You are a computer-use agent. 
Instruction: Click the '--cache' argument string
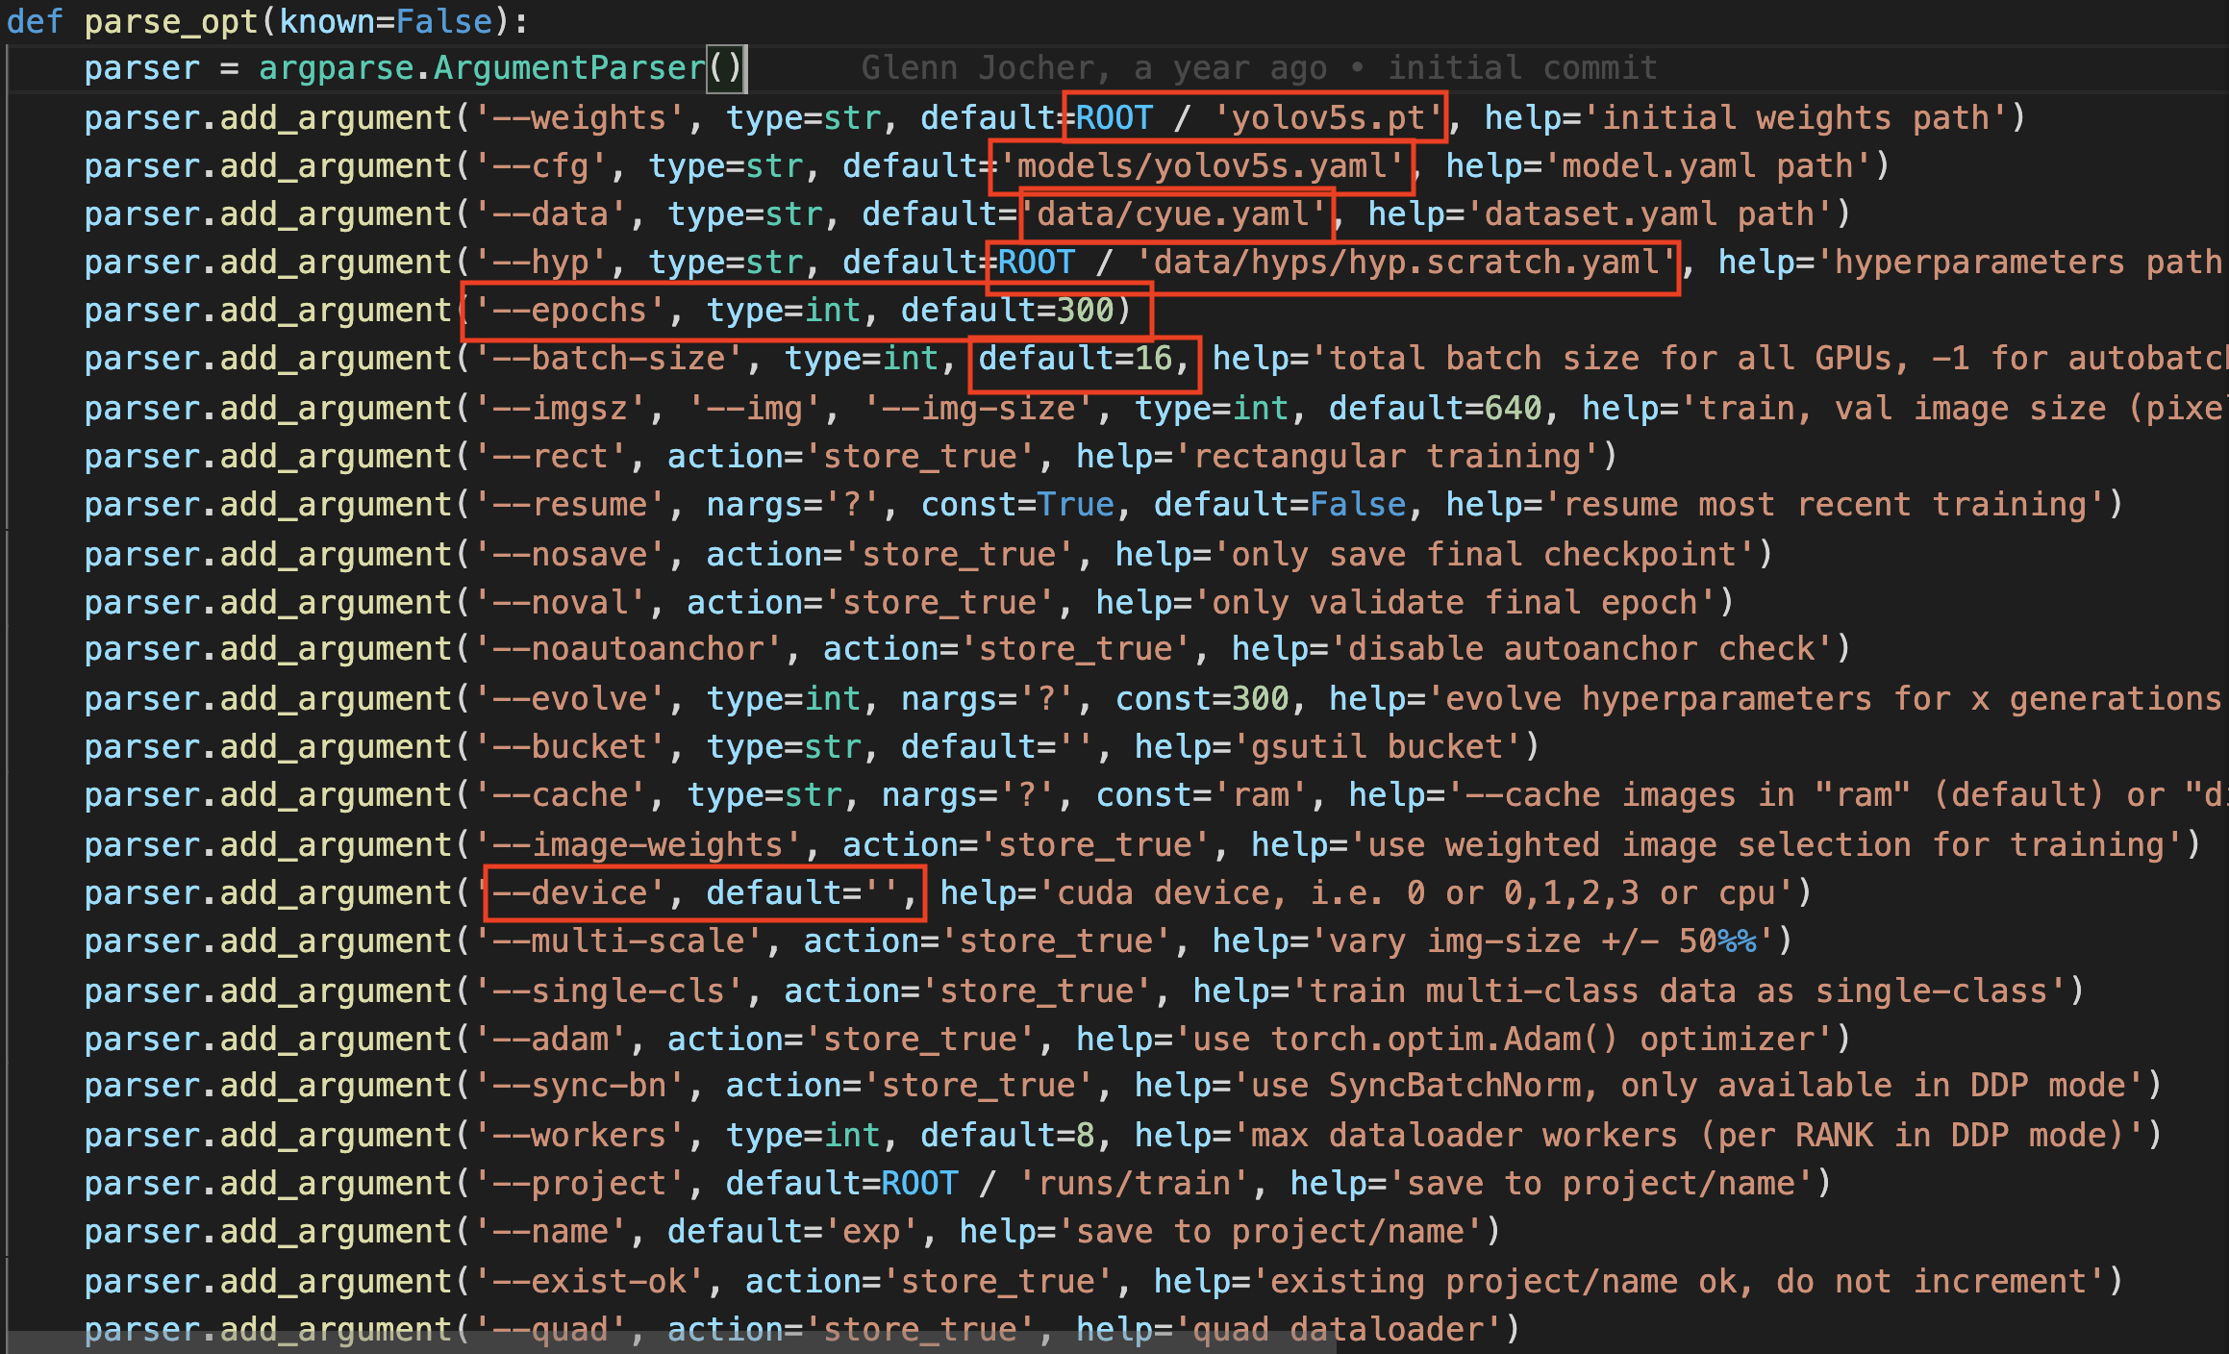tap(560, 795)
